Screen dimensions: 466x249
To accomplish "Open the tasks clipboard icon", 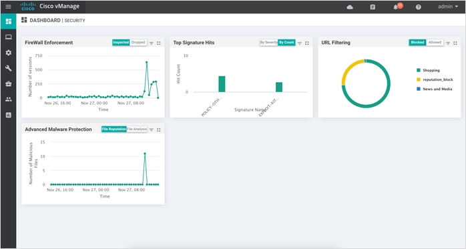I will coord(373,7).
